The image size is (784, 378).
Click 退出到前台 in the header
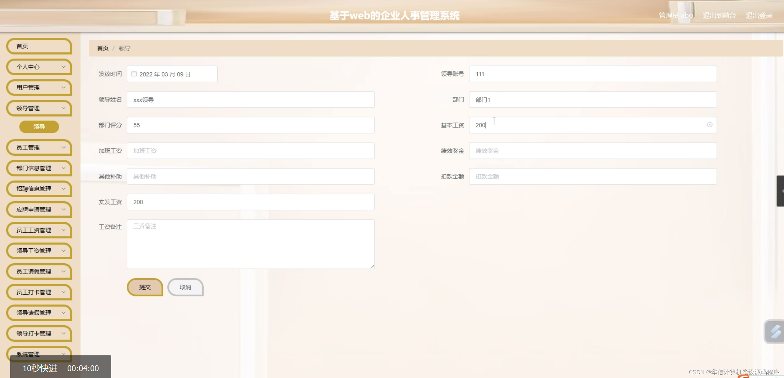719,16
